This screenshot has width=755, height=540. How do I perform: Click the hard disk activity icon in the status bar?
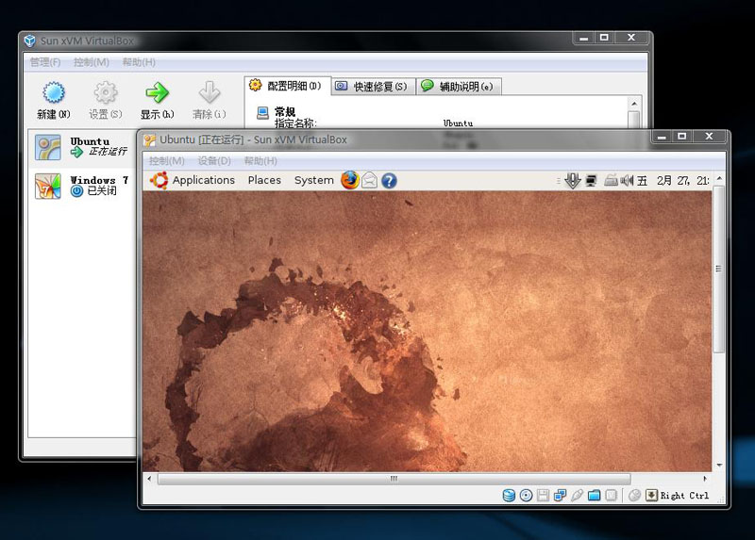coord(509,496)
